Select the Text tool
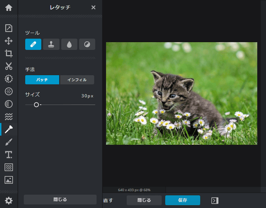Screen dimensions: 266x208 coord(9,155)
